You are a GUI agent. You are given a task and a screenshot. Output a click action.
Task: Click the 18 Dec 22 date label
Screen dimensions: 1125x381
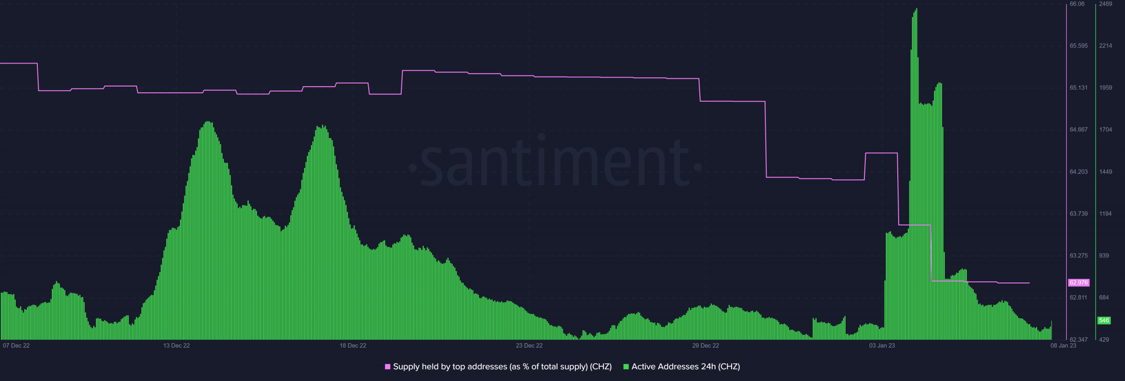coord(353,345)
